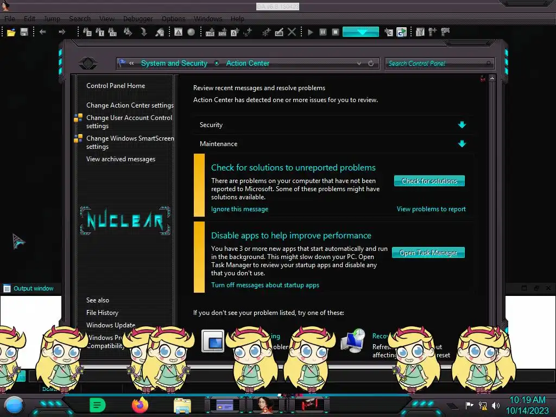556x417 pixels.
Task: Open the Edit menu
Action: coord(29,19)
